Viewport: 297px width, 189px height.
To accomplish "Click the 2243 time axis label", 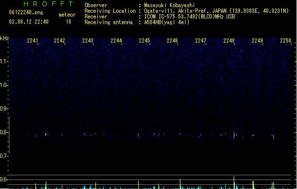I will click(88, 41).
